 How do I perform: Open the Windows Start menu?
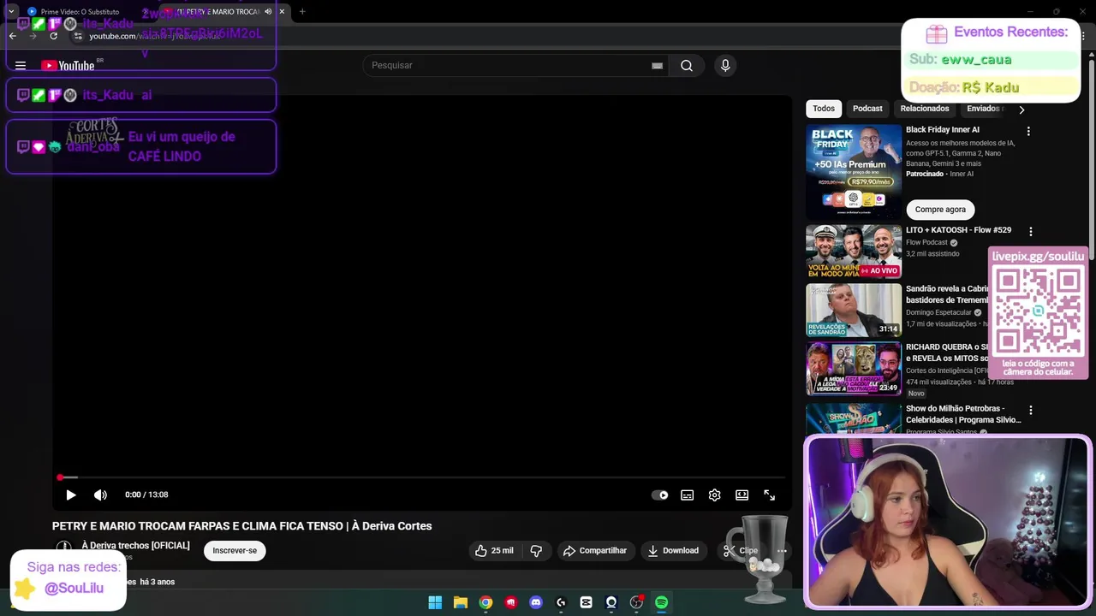[x=435, y=602]
